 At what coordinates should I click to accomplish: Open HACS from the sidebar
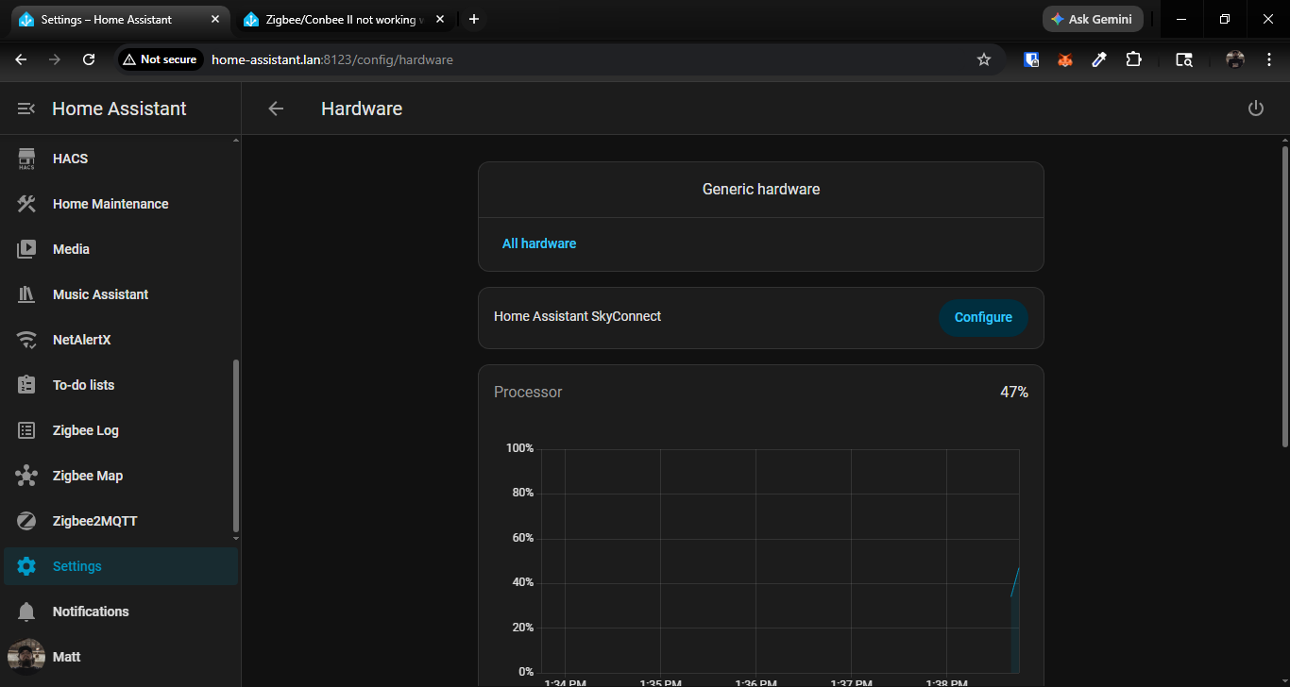click(x=70, y=159)
